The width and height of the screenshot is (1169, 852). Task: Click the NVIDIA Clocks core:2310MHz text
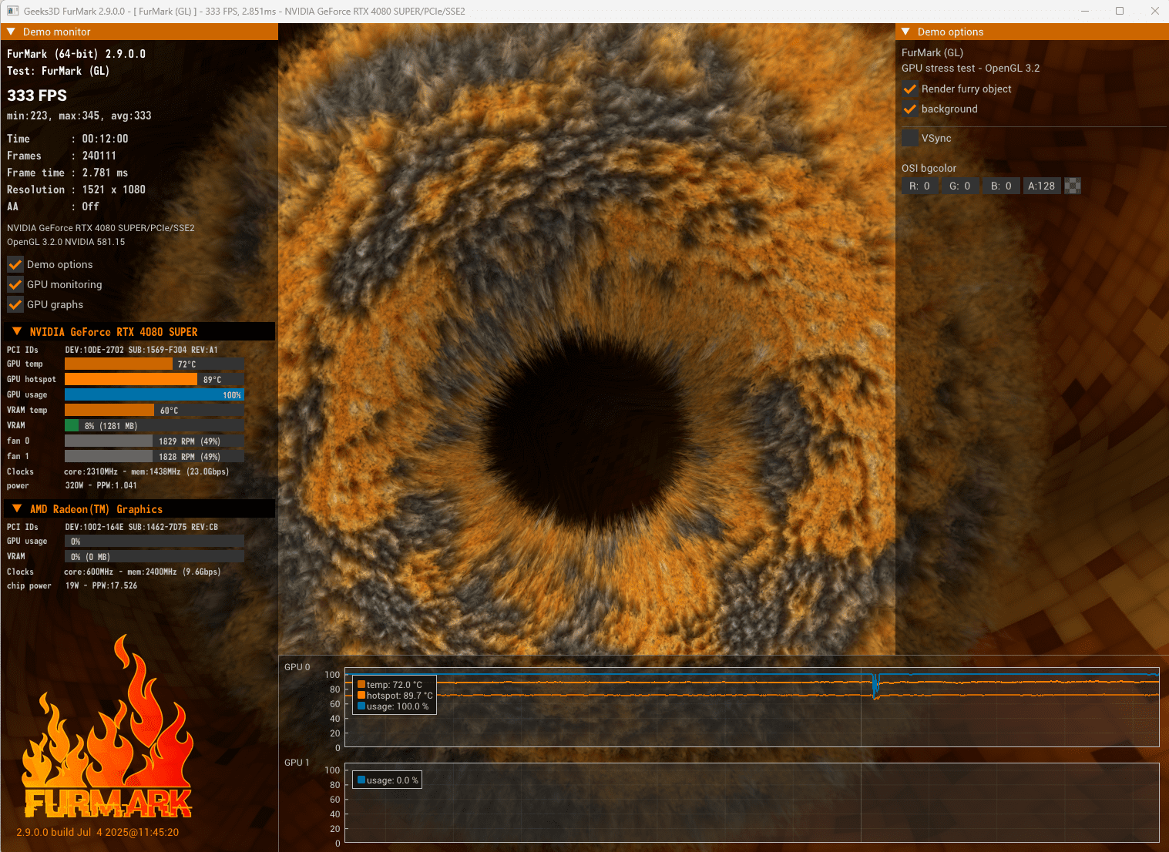(x=146, y=471)
